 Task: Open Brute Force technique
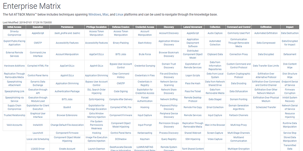[x=145, y=54]
